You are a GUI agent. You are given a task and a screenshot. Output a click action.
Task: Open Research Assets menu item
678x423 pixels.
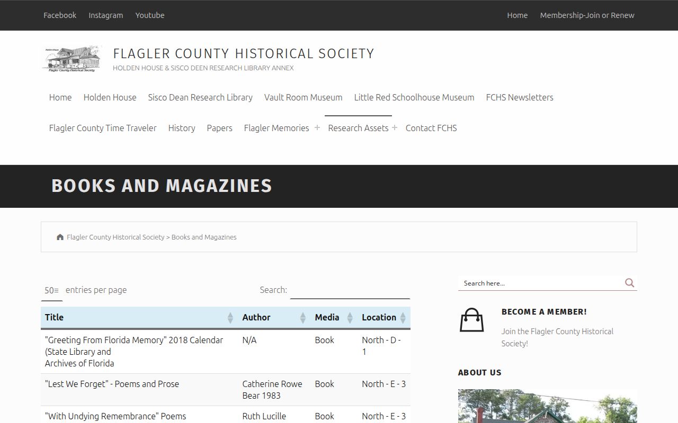click(x=358, y=128)
